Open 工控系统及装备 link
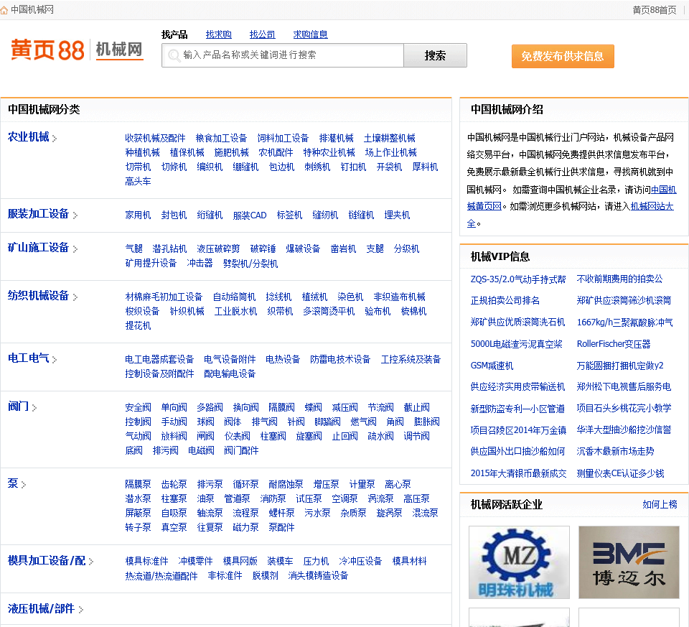Viewport: 689px width, 627px height. coord(411,360)
